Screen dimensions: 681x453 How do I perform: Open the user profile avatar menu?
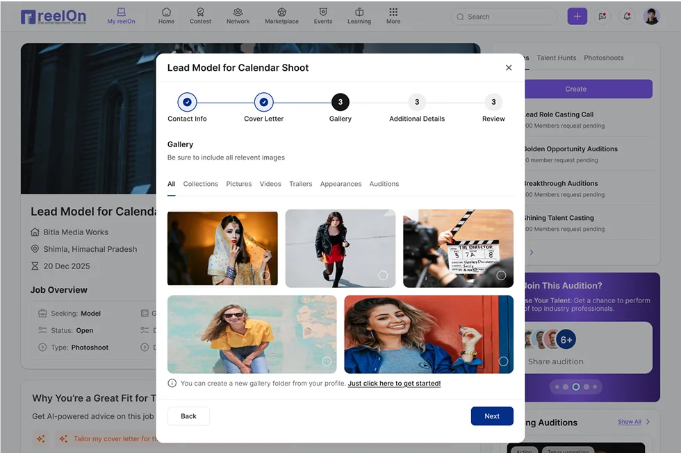coord(651,17)
